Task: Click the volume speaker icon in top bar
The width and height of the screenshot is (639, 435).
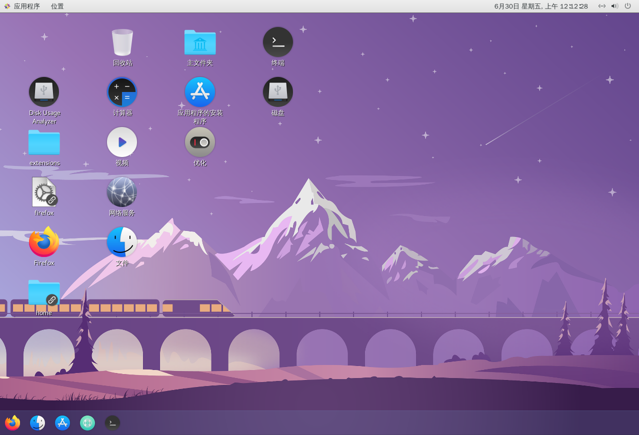Action: [615, 6]
